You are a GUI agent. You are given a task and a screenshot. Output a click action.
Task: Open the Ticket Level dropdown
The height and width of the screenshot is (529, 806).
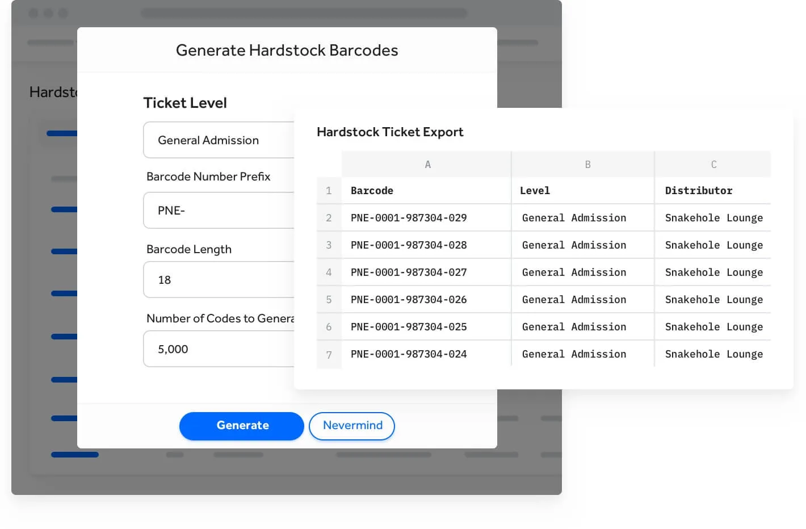click(219, 140)
